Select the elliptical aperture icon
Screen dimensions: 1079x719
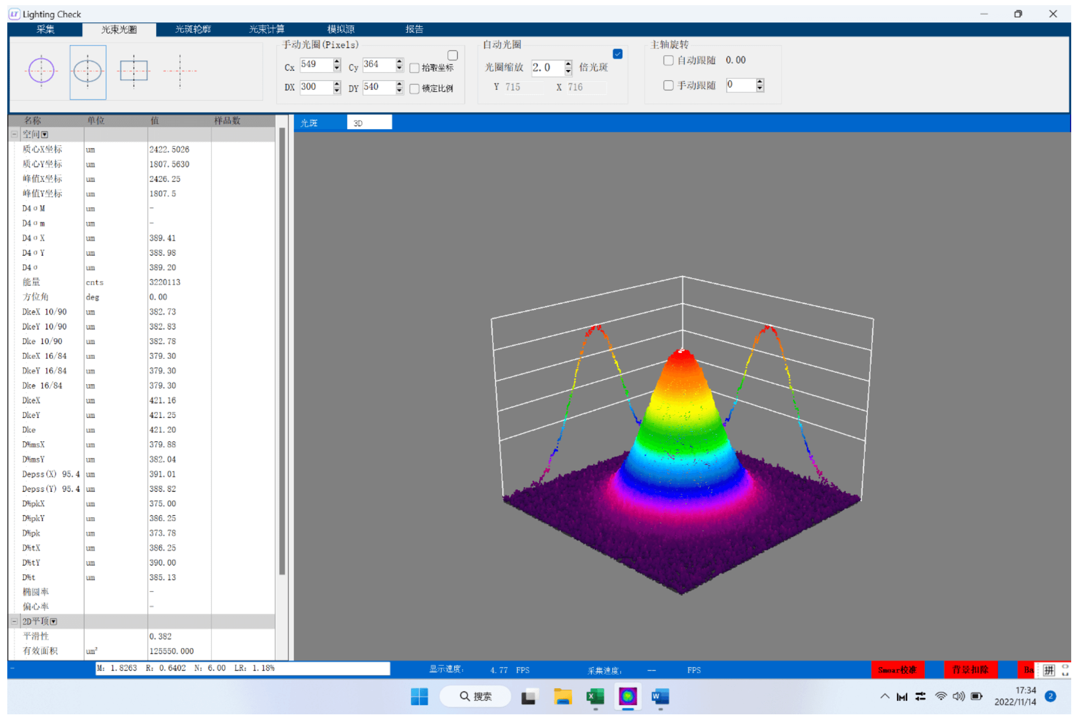[87, 71]
